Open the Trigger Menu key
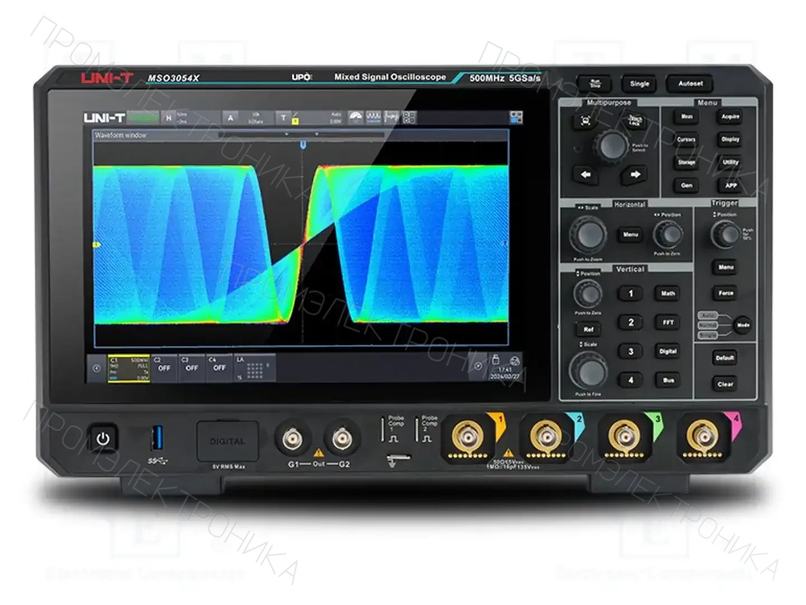Image resolution: width=806 pixels, height=605 pixels. pos(726,267)
